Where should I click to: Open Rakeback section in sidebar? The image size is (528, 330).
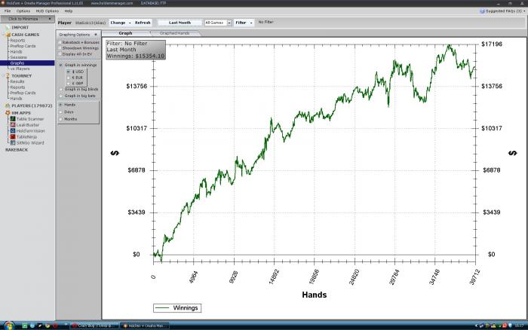point(17,150)
